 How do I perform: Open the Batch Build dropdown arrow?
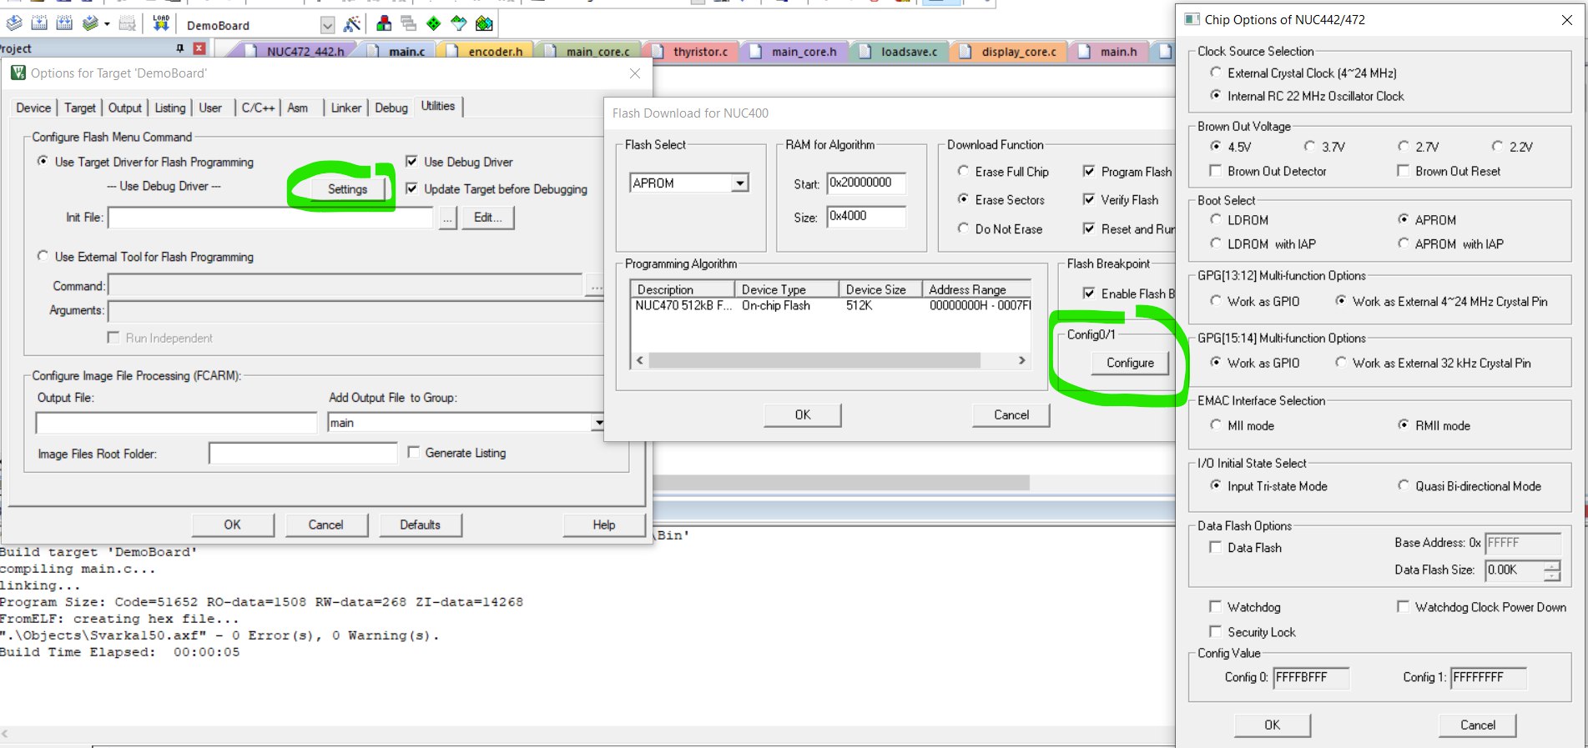point(107,24)
